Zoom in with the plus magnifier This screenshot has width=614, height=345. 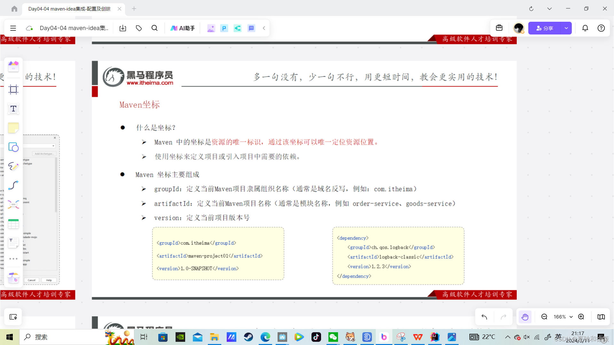click(581, 317)
